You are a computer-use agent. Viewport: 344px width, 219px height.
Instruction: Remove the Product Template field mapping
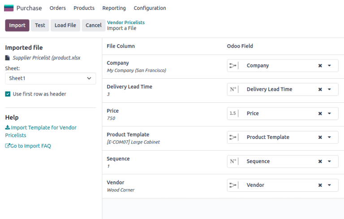coord(320,137)
